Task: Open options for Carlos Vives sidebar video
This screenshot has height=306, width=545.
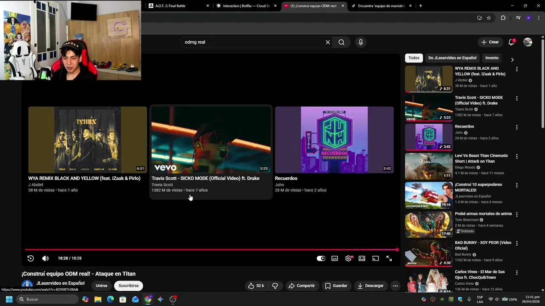Action: (517, 272)
